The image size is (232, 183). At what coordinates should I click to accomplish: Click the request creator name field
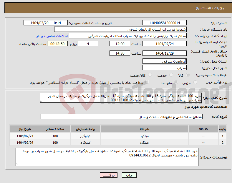(128, 36)
